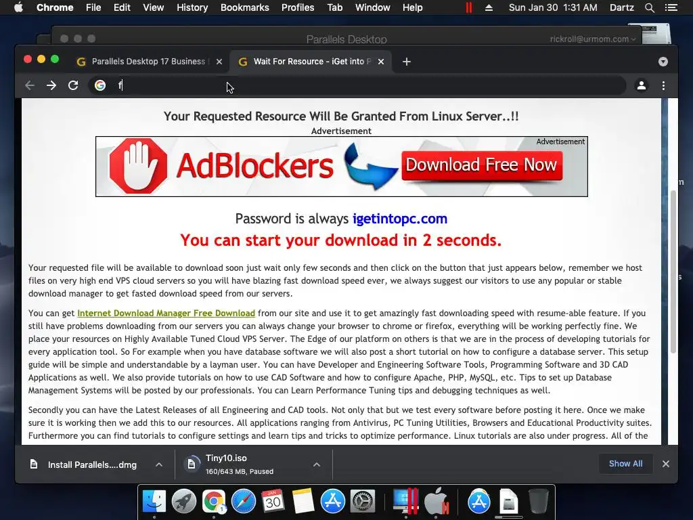693x520 pixels.
Task: Open Google Chrome from the Dock
Action: point(214,501)
